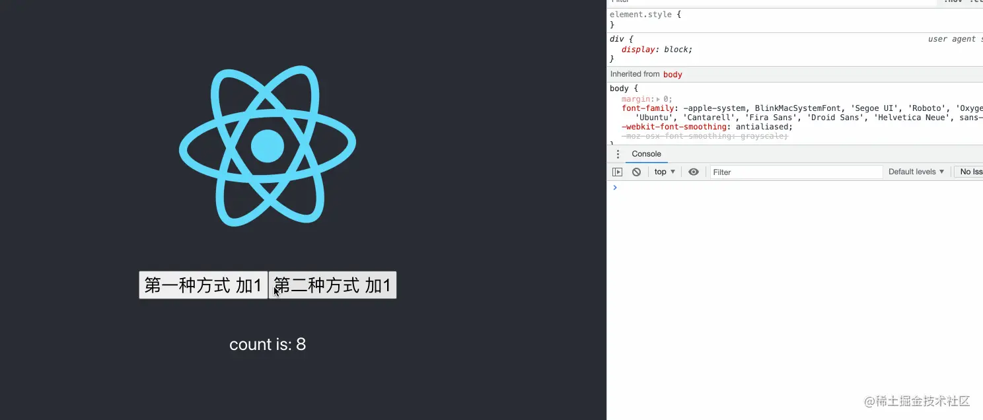Click the 第一种方式 加1 button

click(x=203, y=285)
